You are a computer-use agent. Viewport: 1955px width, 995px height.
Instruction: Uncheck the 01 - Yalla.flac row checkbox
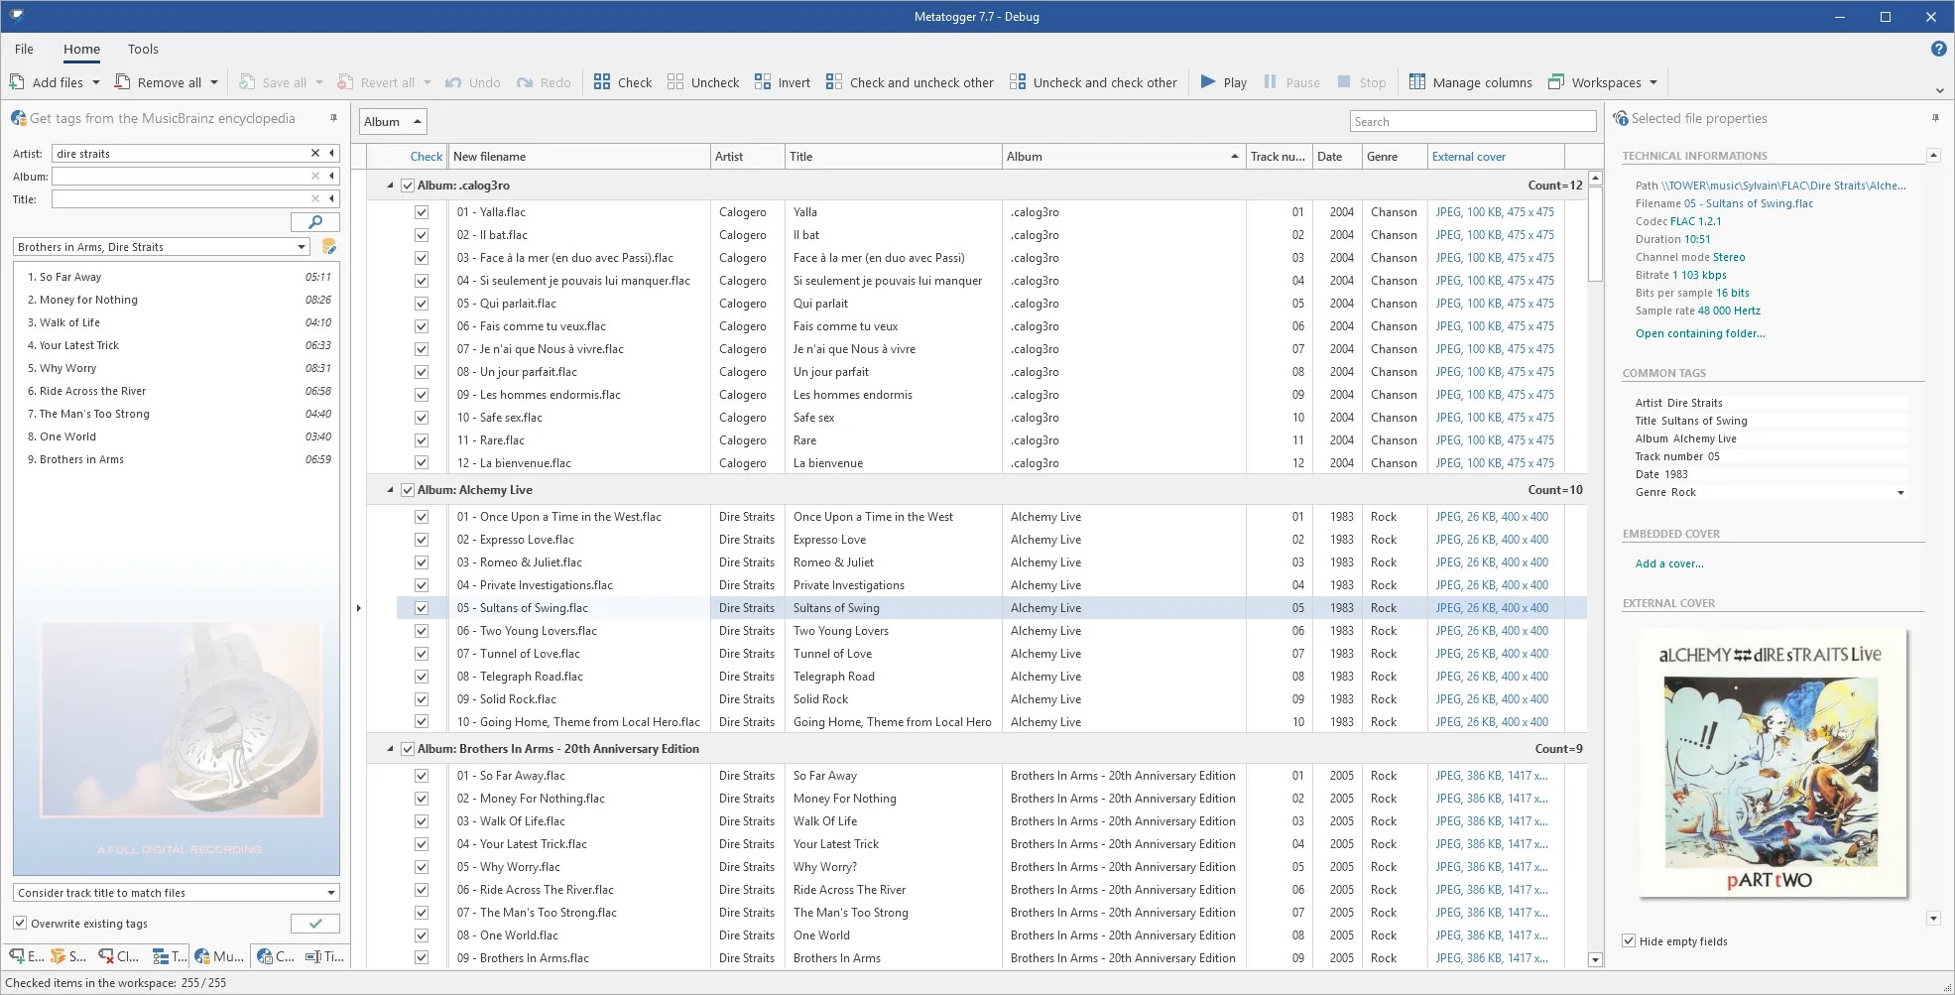click(x=422, y=212)
